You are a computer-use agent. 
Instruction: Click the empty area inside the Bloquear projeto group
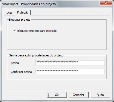click(x=57, y=42)
